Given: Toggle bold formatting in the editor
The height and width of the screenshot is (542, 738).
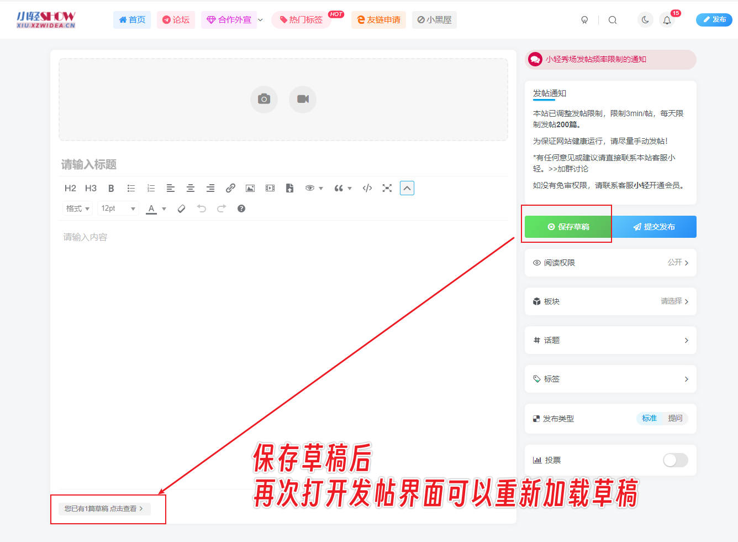Looking at the screenshot, I should click(111, 188).
